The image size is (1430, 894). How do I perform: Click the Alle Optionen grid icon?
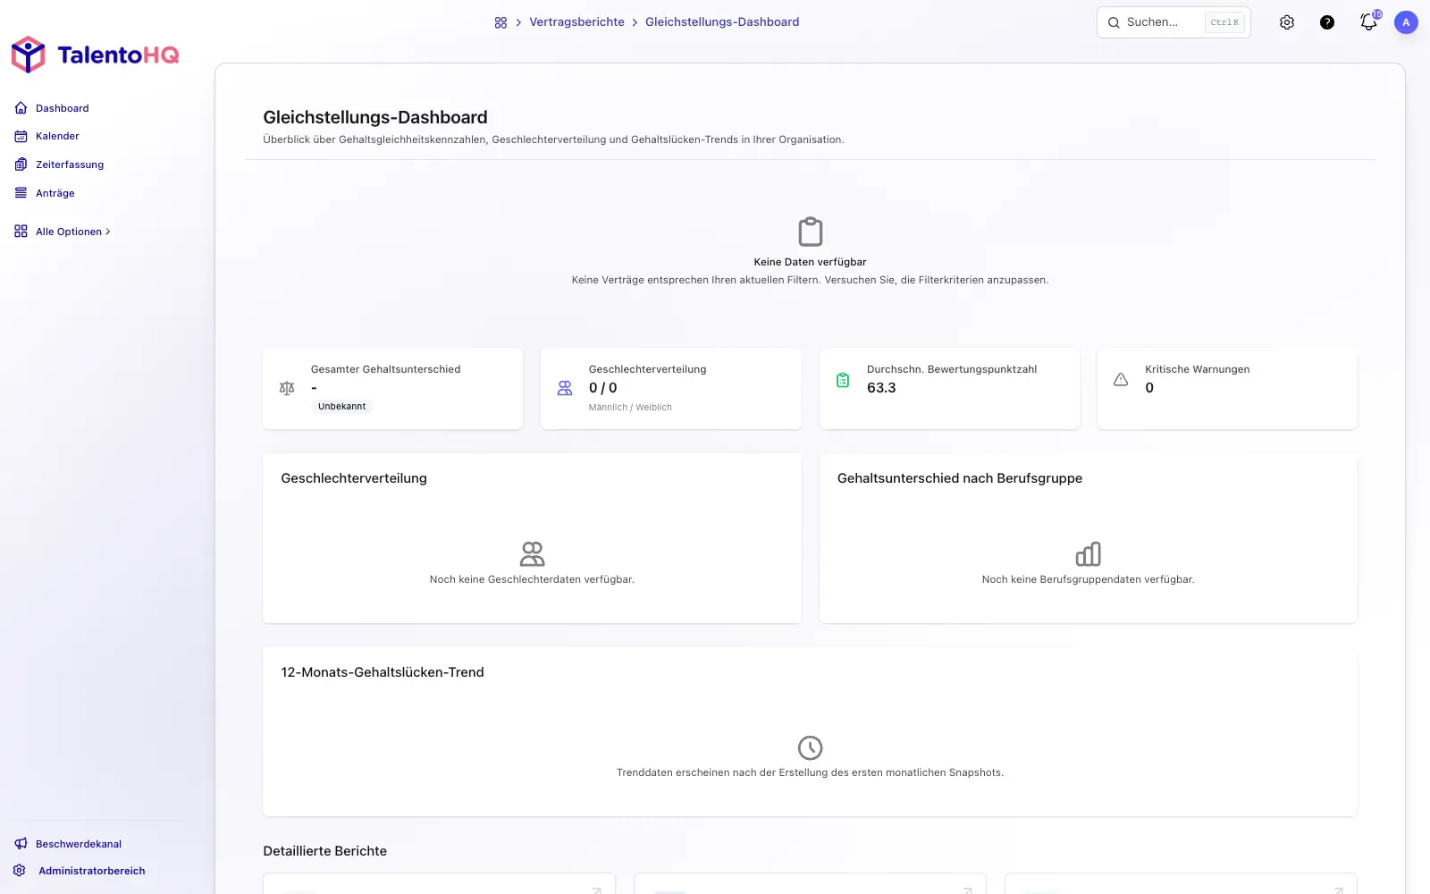21,231
